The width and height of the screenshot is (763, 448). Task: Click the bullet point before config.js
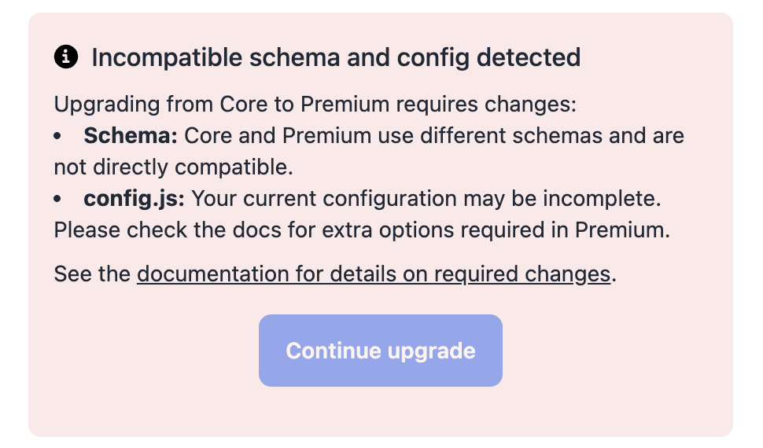[58, 200]
